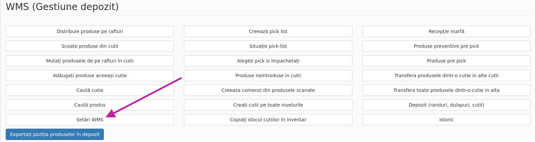Screen dimensions: 535x142
Task: Open Adăugați produse aceeași cutie
Action: [x=90, y=76]
